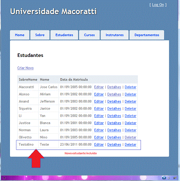Open the Estudantes tab
180x181 pixels.
tap(64, 35)
